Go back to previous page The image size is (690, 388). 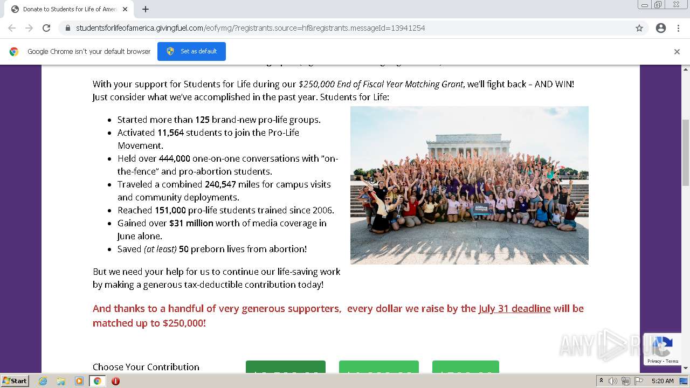coord(12,28)
